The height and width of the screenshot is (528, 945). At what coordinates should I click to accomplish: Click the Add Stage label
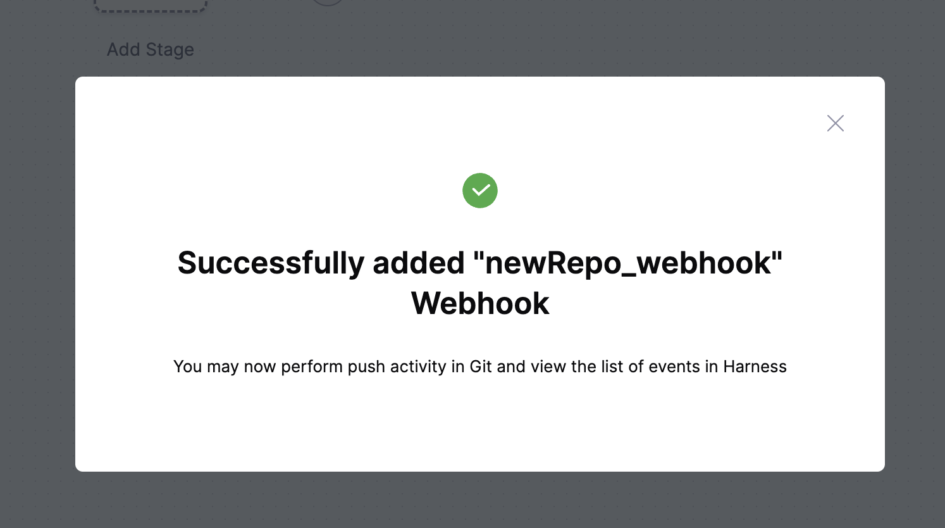pyautogui.click(x=151, y=49)
